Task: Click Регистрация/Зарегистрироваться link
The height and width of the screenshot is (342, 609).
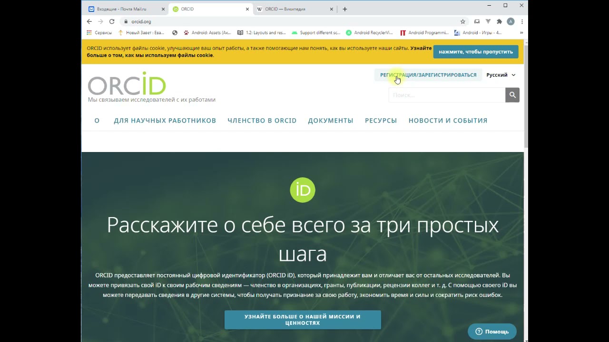Action: [x=428, y=75]
